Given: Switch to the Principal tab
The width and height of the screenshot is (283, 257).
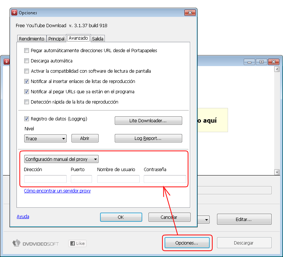Looking at the screenshot, I should point(56,39).
